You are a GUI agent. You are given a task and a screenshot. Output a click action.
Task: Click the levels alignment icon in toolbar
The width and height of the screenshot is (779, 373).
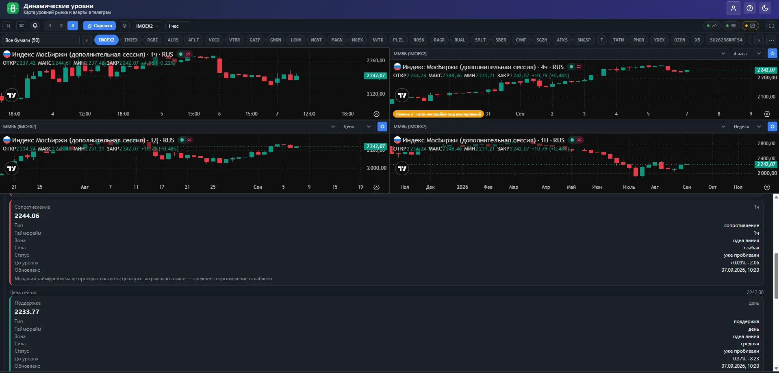(x=21, y=26)
